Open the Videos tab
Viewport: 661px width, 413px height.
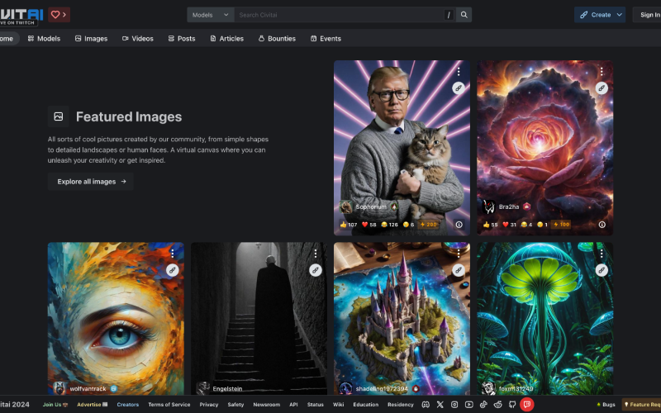pyautogui.click(x=138, y=38)
